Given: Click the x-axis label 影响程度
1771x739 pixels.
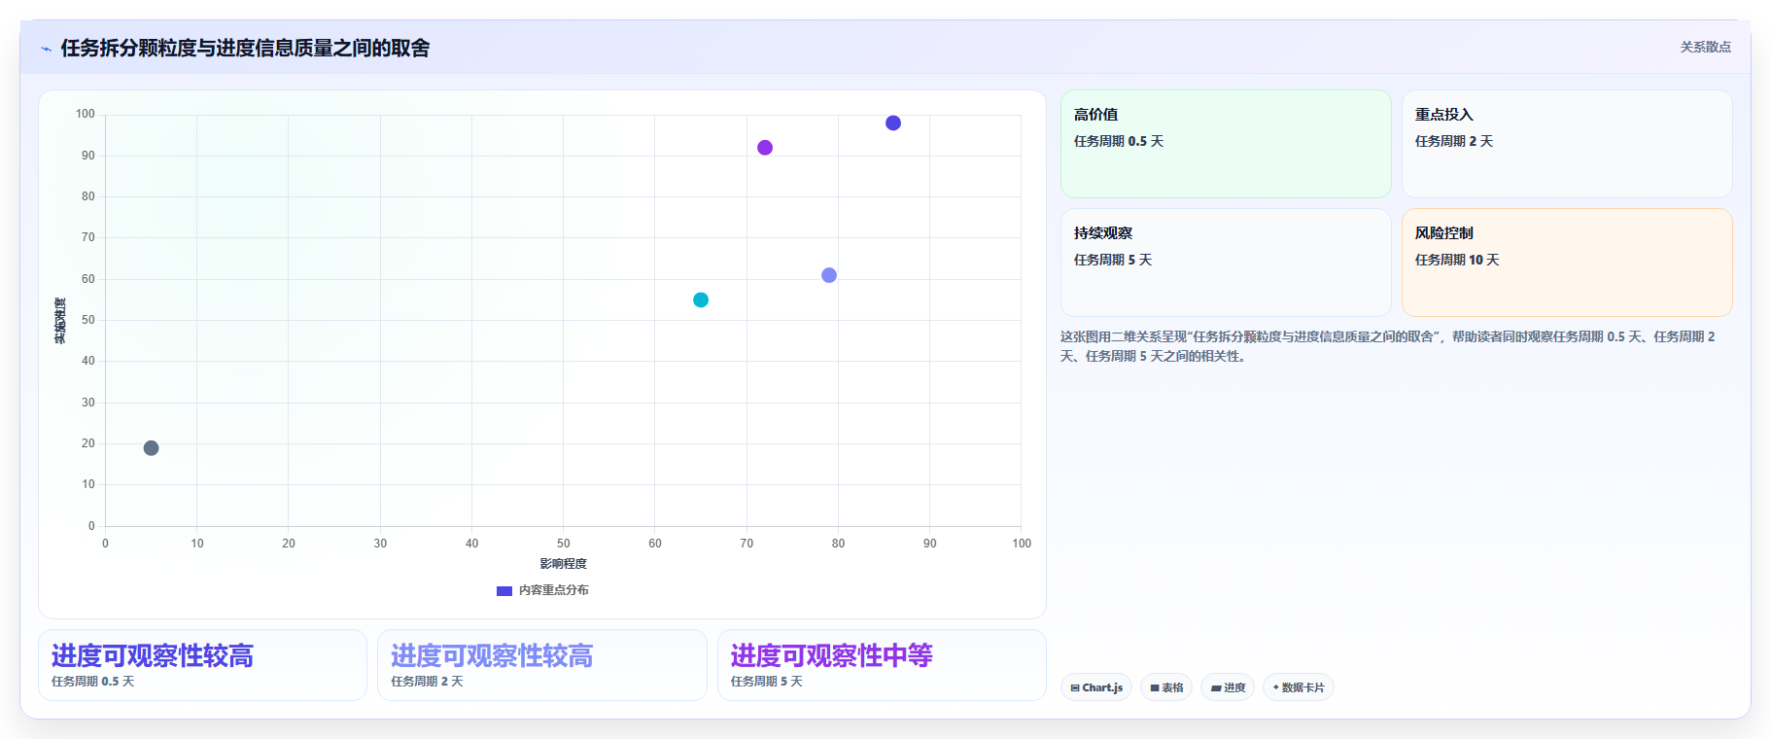Looking at the screenshot, I should point(564,564).
